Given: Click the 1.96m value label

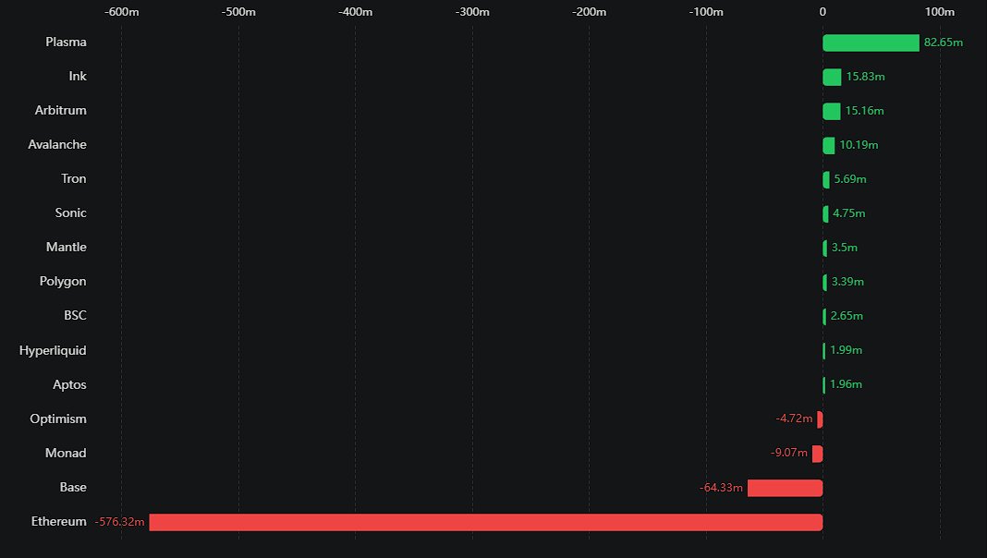Looking at the screenshot, I should [x=846, y=384].
